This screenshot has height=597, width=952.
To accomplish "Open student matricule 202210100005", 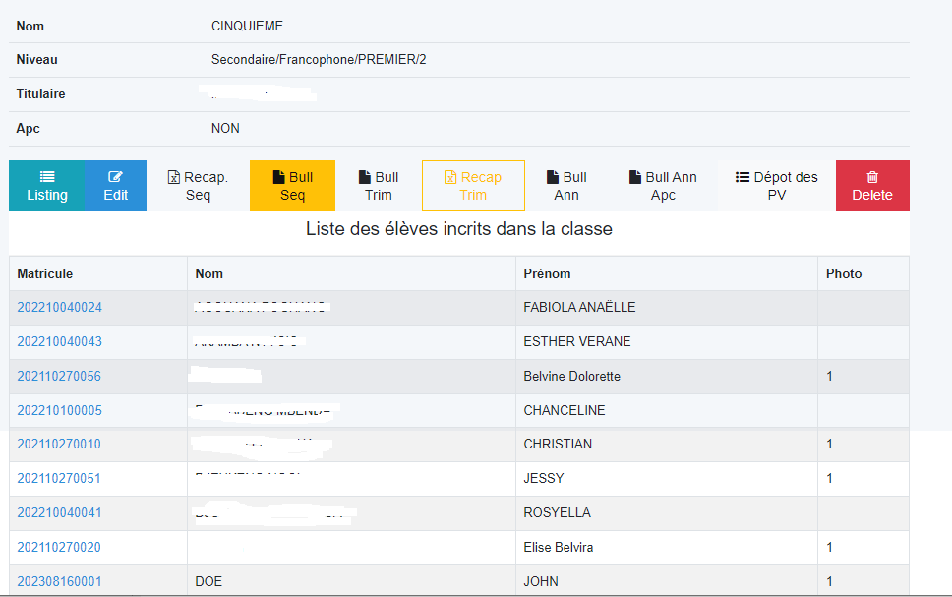I will tap(59, 410).
